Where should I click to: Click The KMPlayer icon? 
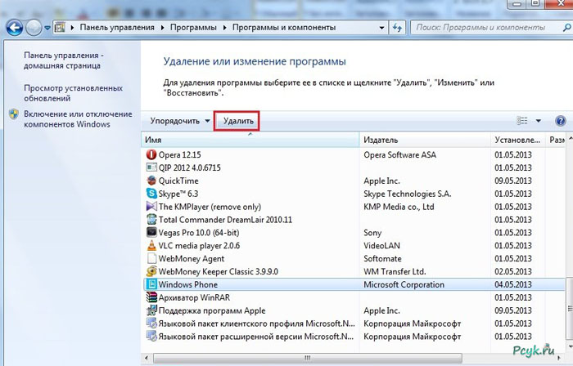(x=151, y=207)
